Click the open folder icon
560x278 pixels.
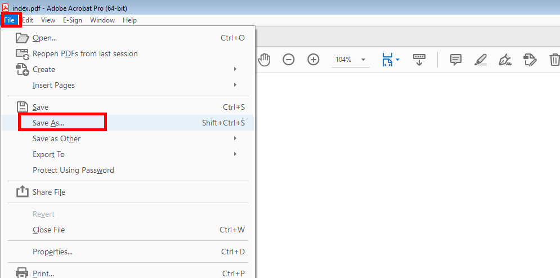(x=22, y=38)
